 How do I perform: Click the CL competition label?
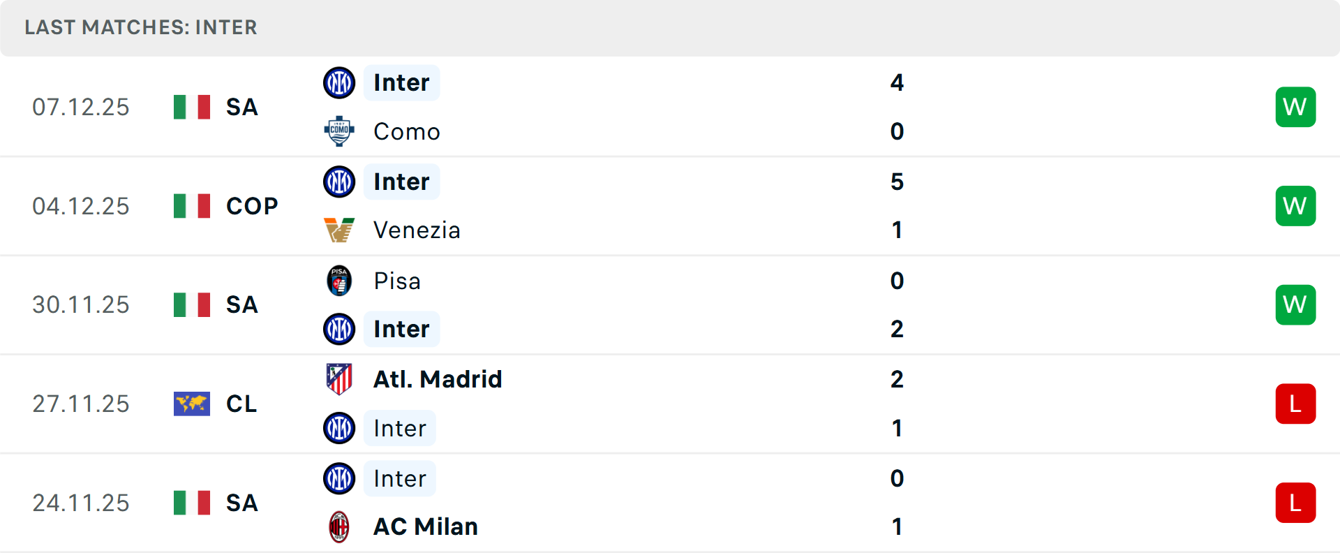[x=241, y=404]
